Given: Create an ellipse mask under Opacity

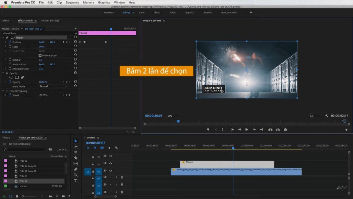Looking at the screenshot, I should tap(11, 77).
